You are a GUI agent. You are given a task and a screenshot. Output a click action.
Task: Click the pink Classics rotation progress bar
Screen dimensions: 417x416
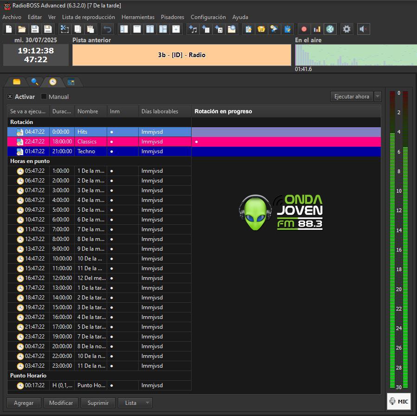click(x=286, y=142)
